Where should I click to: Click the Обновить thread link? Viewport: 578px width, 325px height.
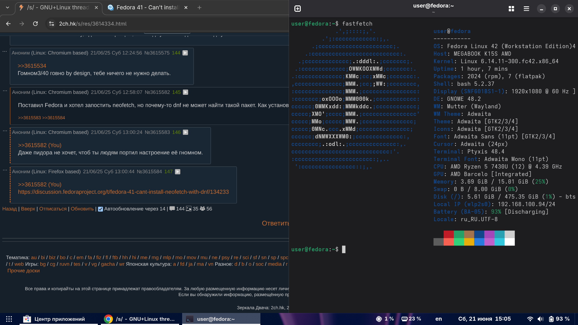point(82,209)
